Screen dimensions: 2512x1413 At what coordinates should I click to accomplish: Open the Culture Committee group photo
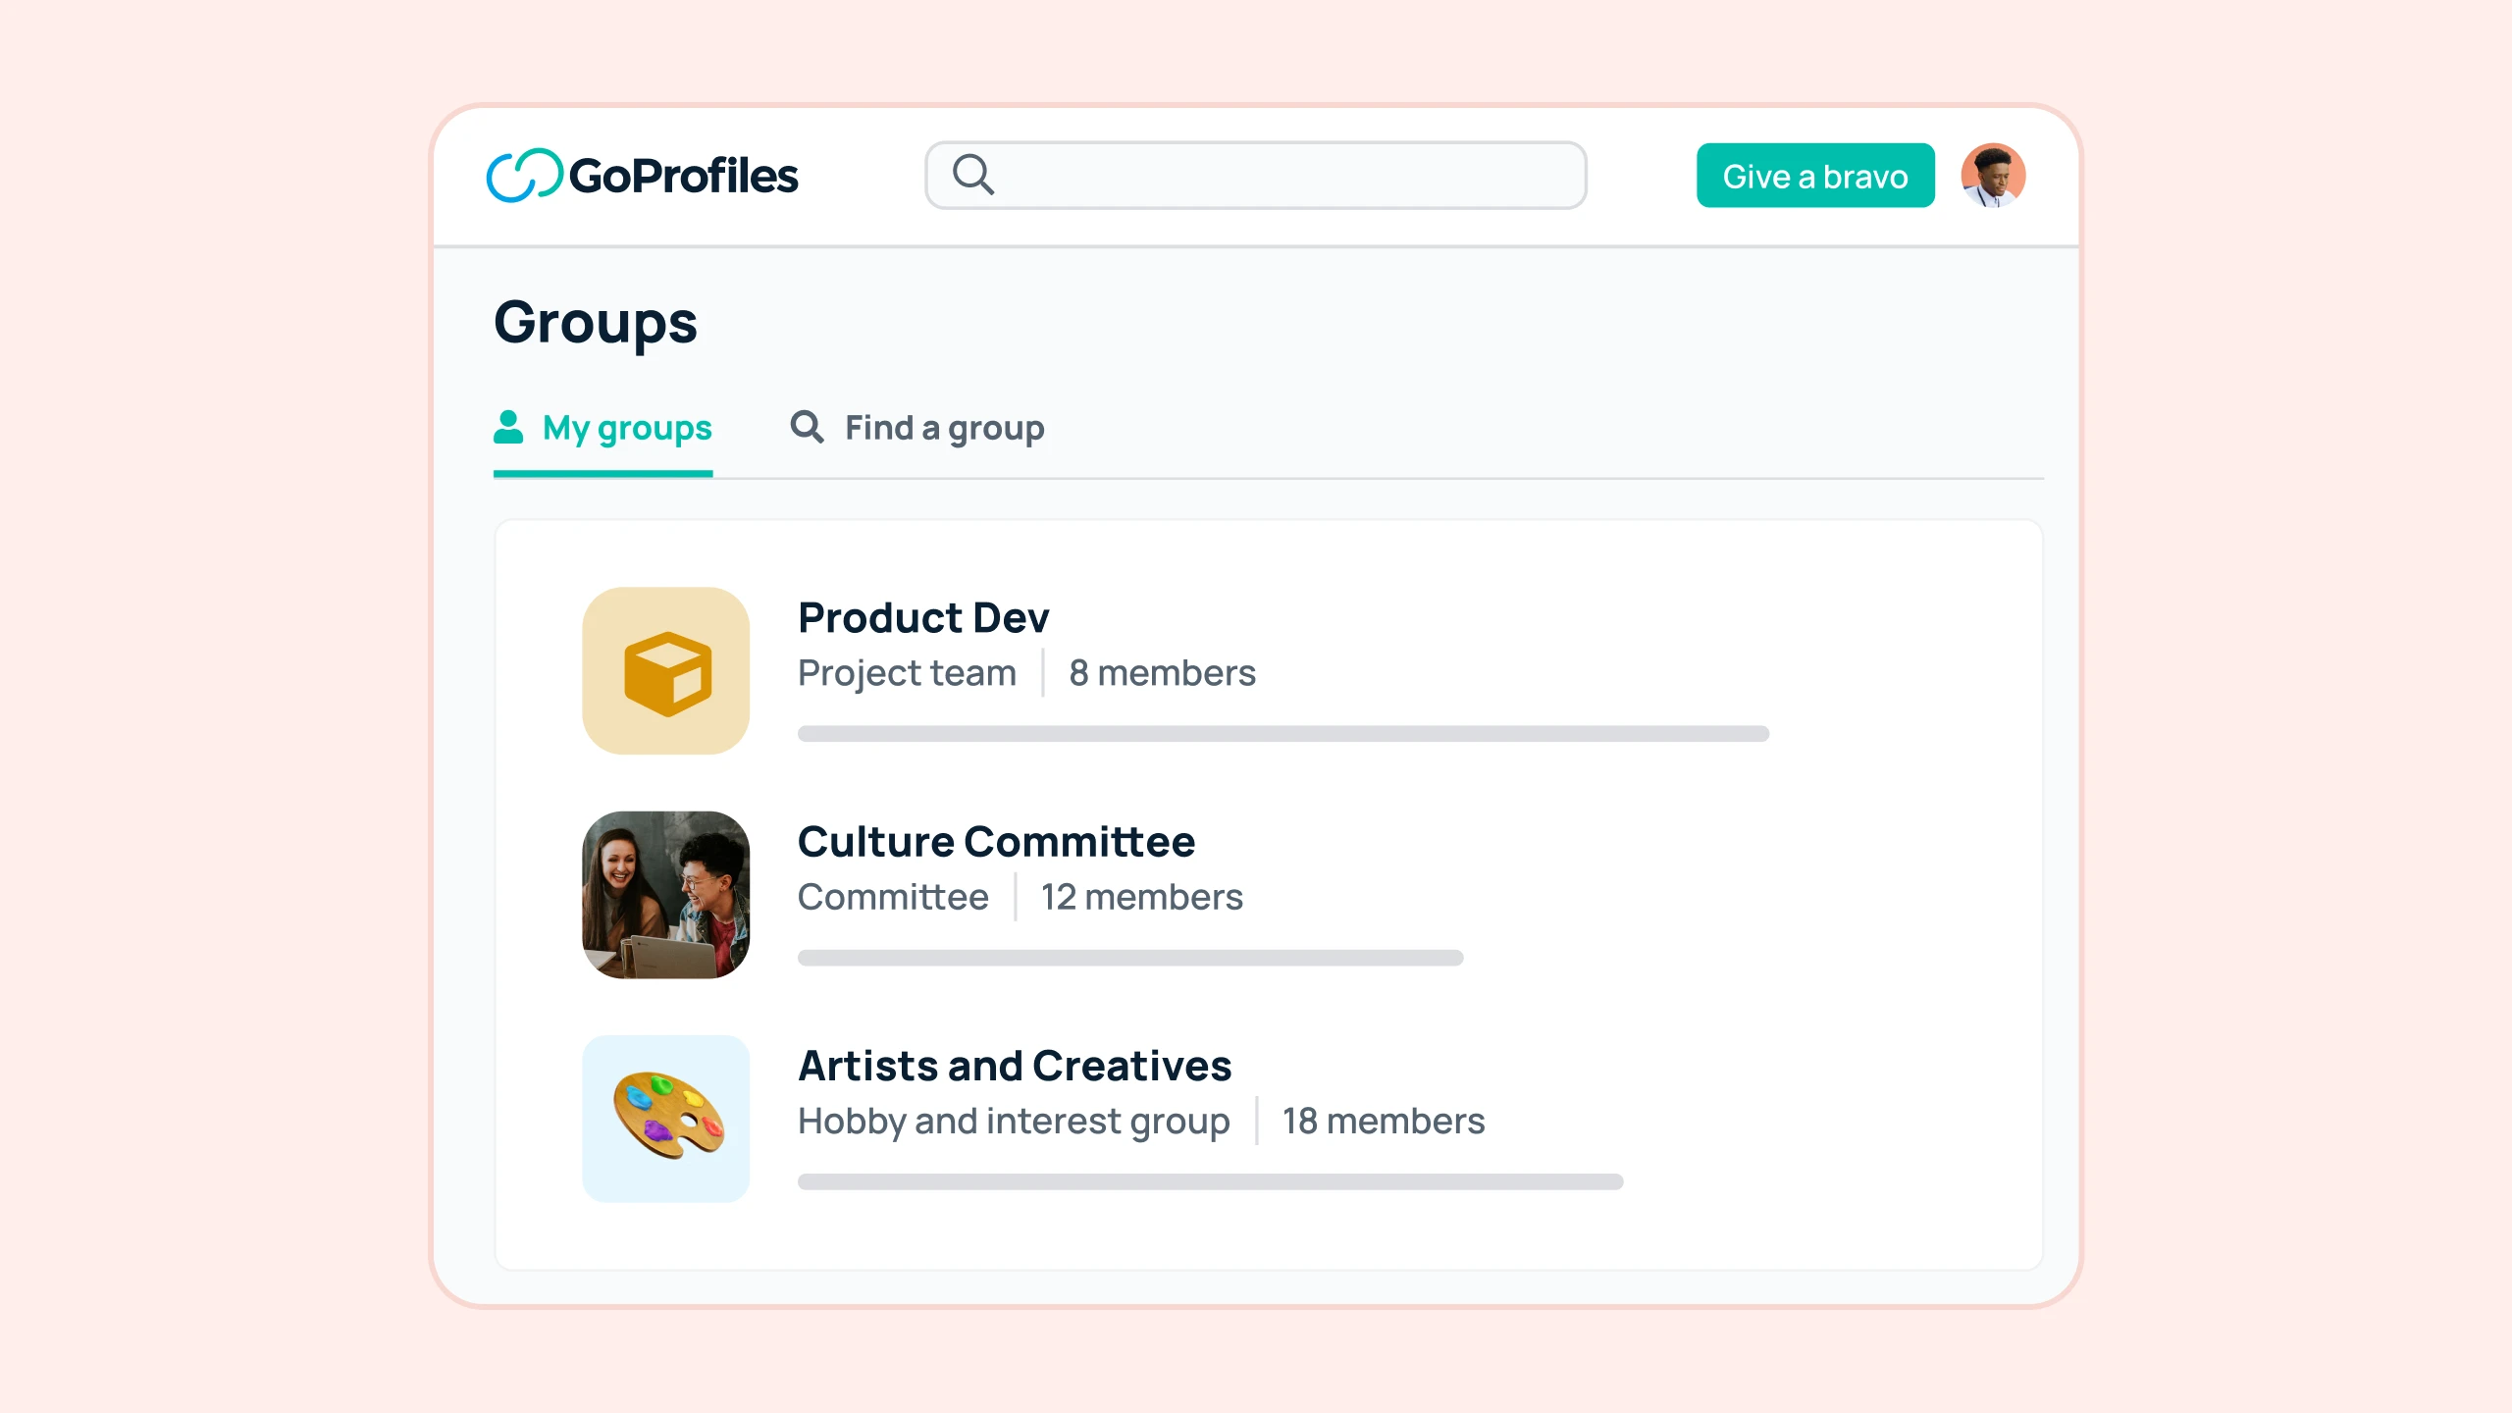(666, 895)
